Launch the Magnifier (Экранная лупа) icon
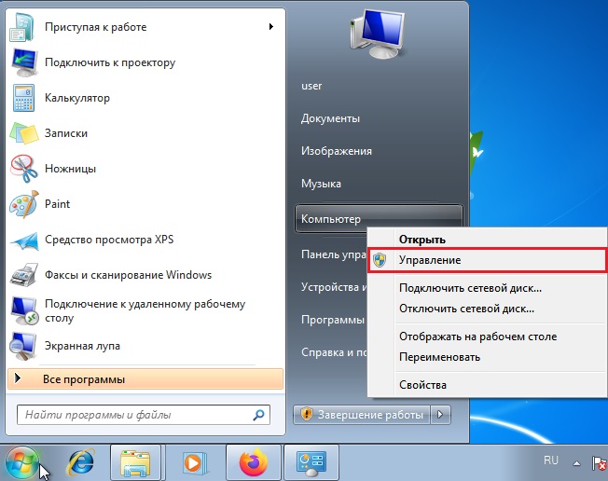608x481 pixels. [23, 346]
